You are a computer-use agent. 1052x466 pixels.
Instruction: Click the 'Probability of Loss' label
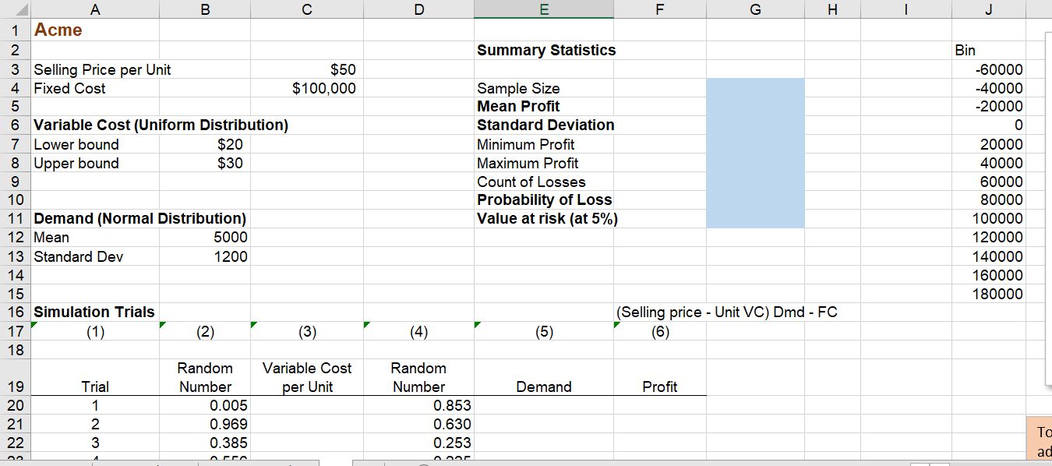pyautogui.click(x=545, y=199)
